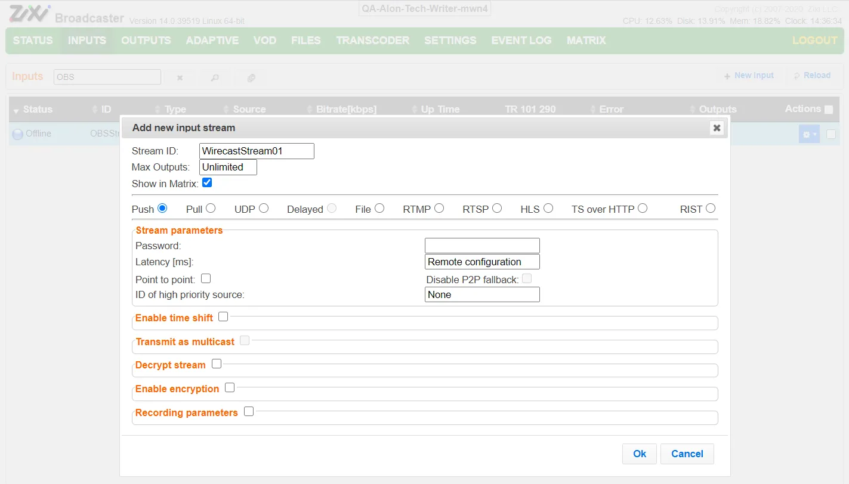Select the RIST input type
Screen dimensions: 849x484
click(710, 208)
